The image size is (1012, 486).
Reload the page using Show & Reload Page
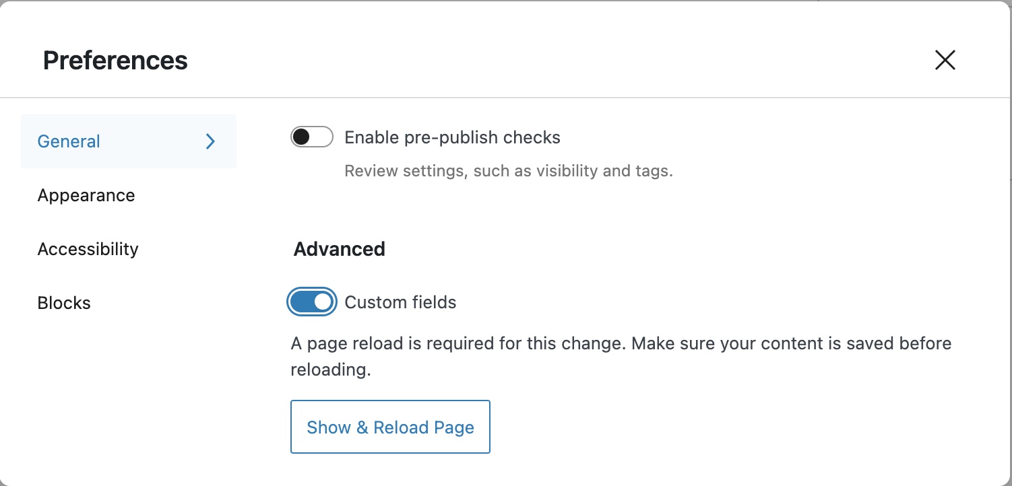click(390, 427)
